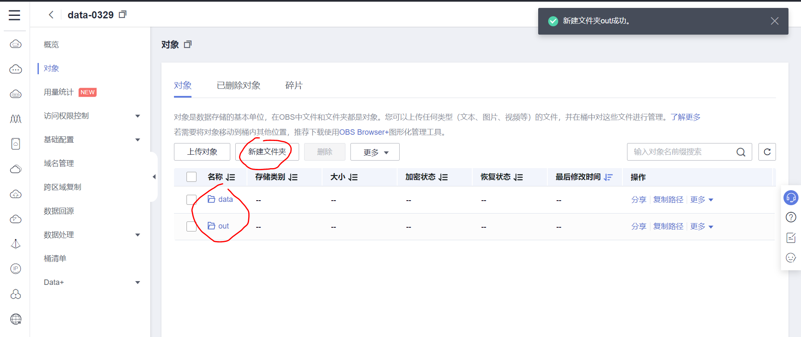Open 更多 dropdown for data row
Image resolution: width=801 pixels, height=337 pixels.
pos(702,200)
